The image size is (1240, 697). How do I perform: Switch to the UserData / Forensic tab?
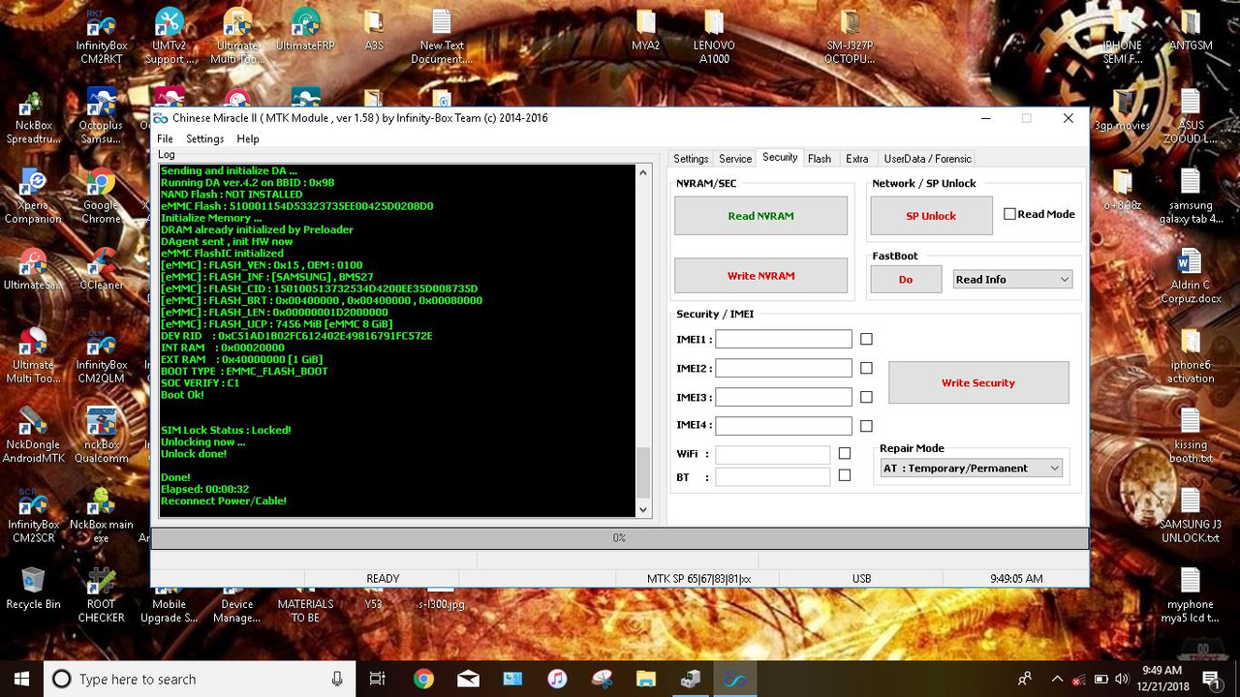[927, 159]
